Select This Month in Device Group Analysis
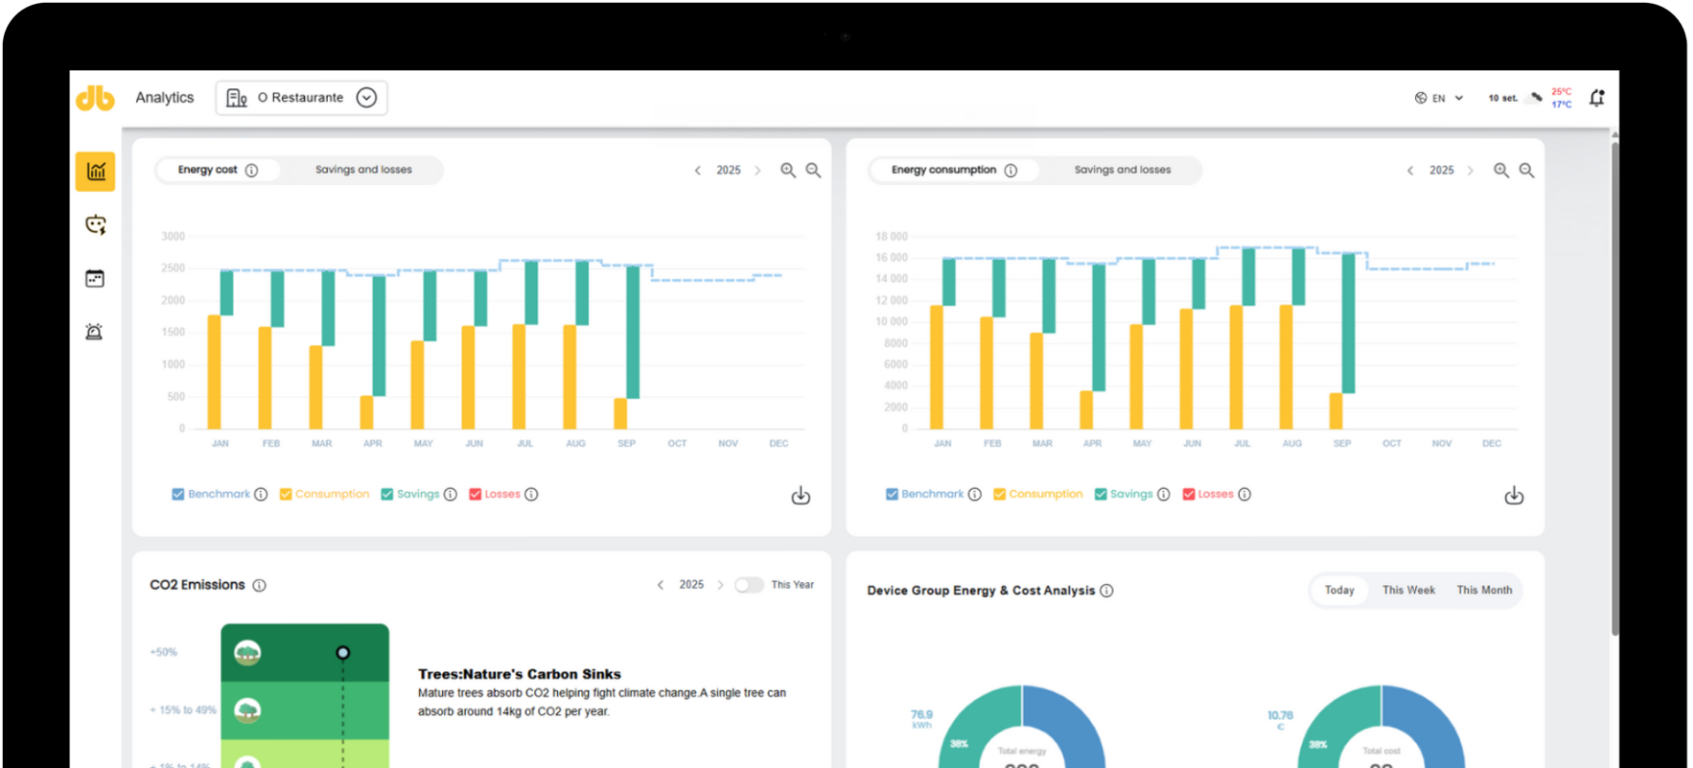This screenshot has width=1693, height=768. click(1484, 590)
